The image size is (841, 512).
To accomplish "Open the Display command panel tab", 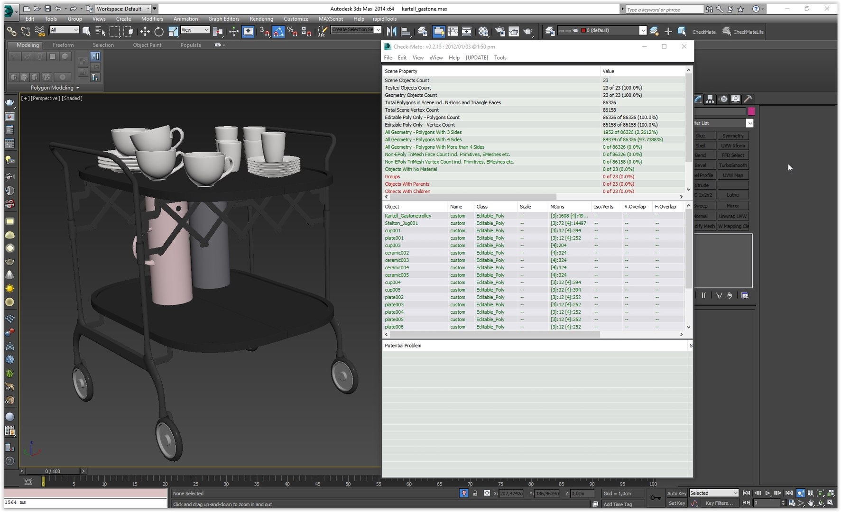I will pos(735,99).
